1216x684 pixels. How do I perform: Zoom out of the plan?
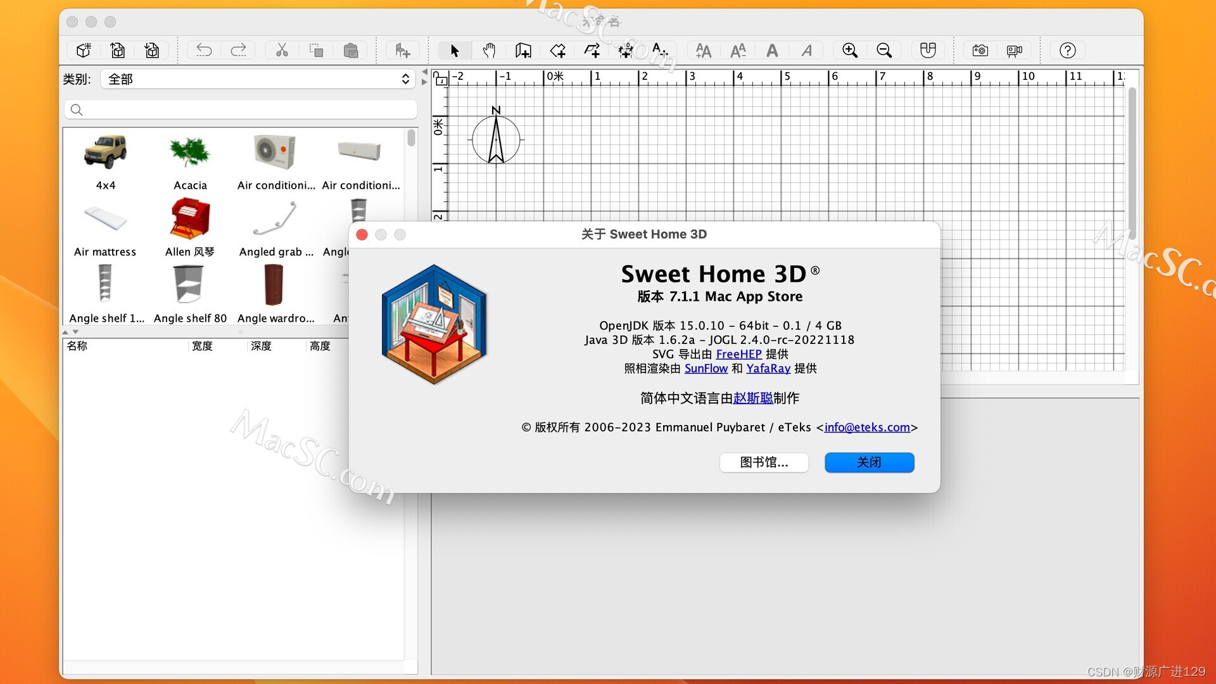pos(884,50)
